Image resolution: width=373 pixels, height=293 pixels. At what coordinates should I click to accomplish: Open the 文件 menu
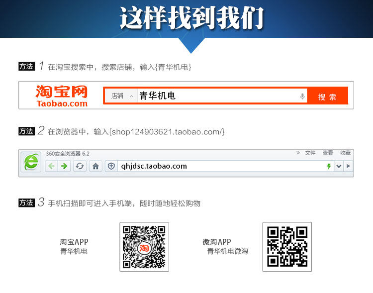[310, 153]
